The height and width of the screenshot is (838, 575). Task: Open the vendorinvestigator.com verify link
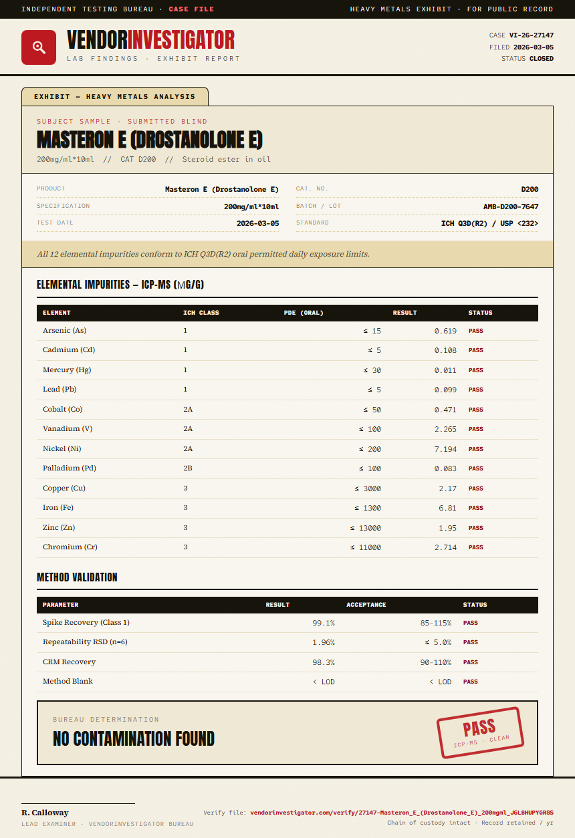click(x=402, y=813)
